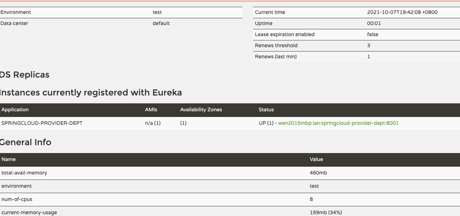Click the n/a (1) AMIs cell
Image resolution: width=460 pixels, height=216 pixels.
[x=153, y=123]
